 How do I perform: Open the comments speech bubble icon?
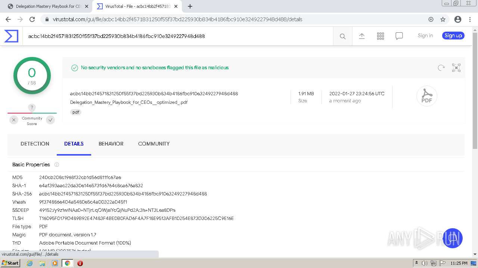point(399,36)
